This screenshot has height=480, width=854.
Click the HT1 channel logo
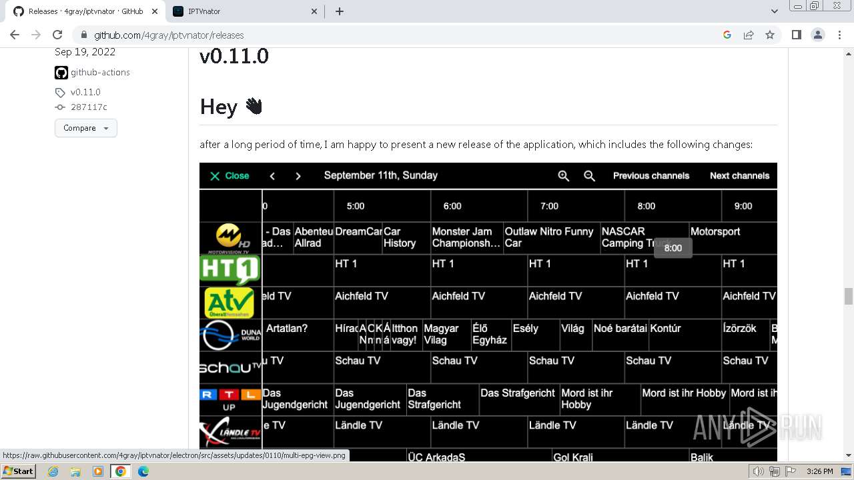(230, 270)
